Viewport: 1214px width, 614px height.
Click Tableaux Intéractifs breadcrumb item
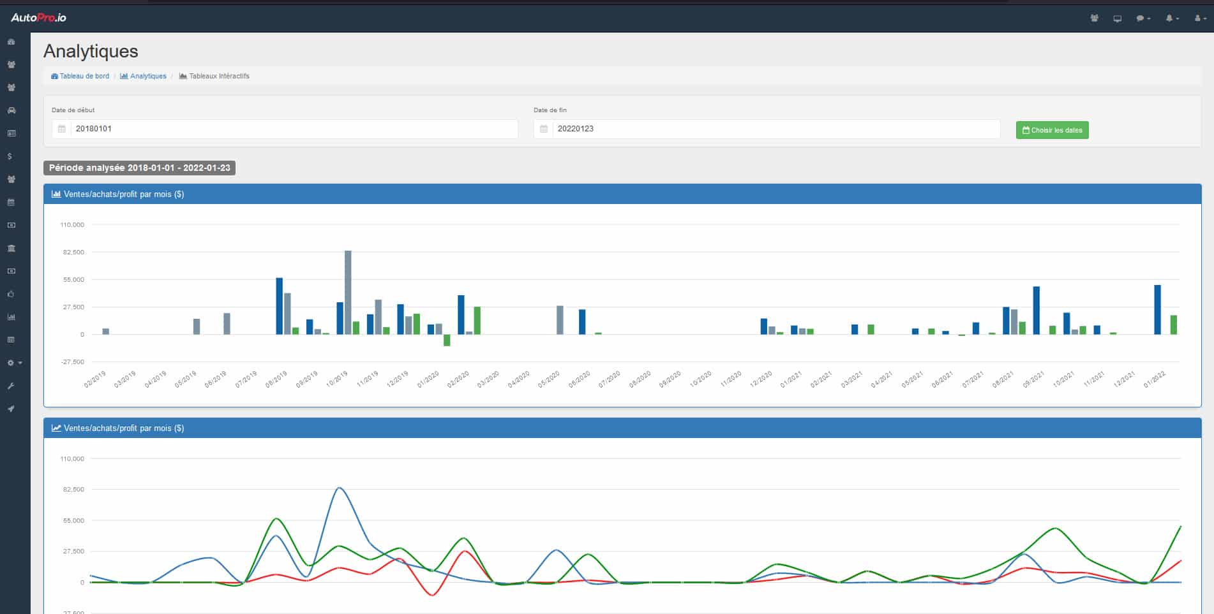pos(214,76)
